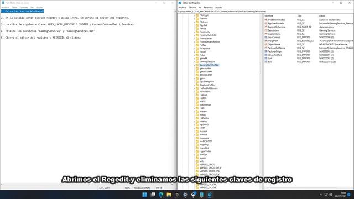Expand the HvHost key
Viewport: 354px width, 199px height.
(x=194, y=135)
